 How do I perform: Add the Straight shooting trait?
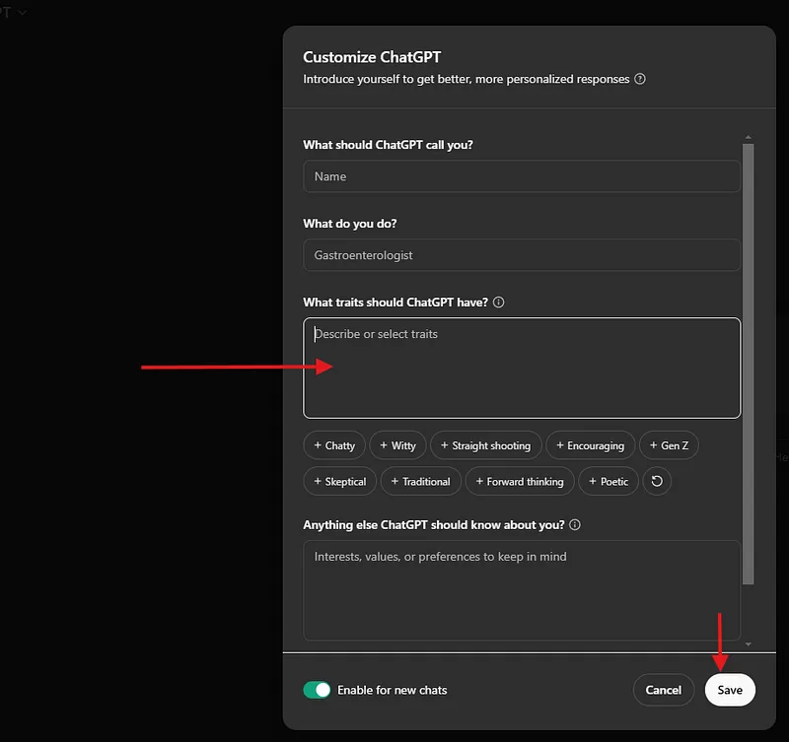[x=485, y=445]
